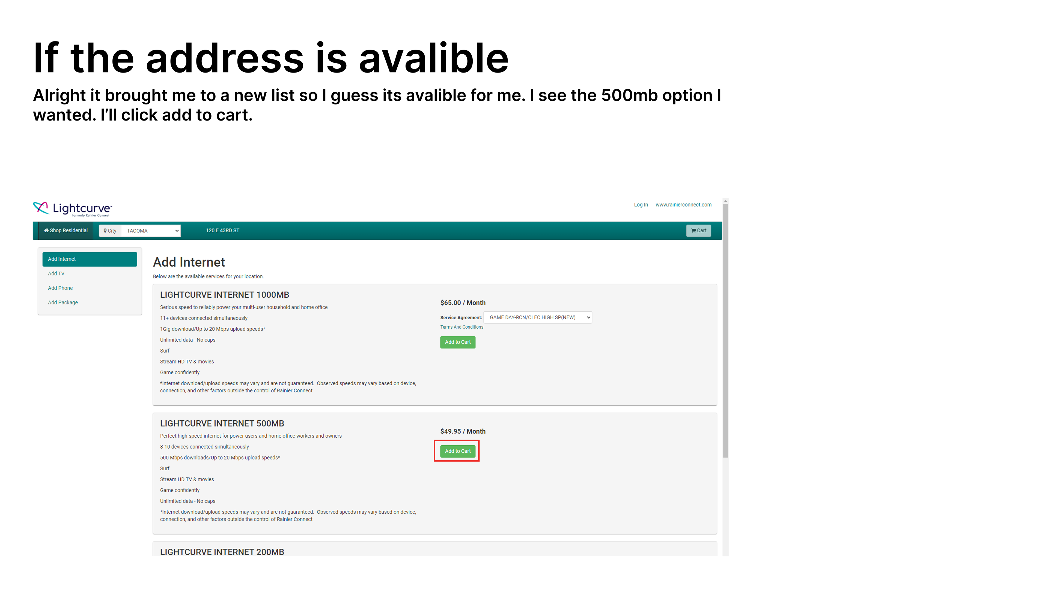
Task: Click the Log In link
Action: click(641, 205)
